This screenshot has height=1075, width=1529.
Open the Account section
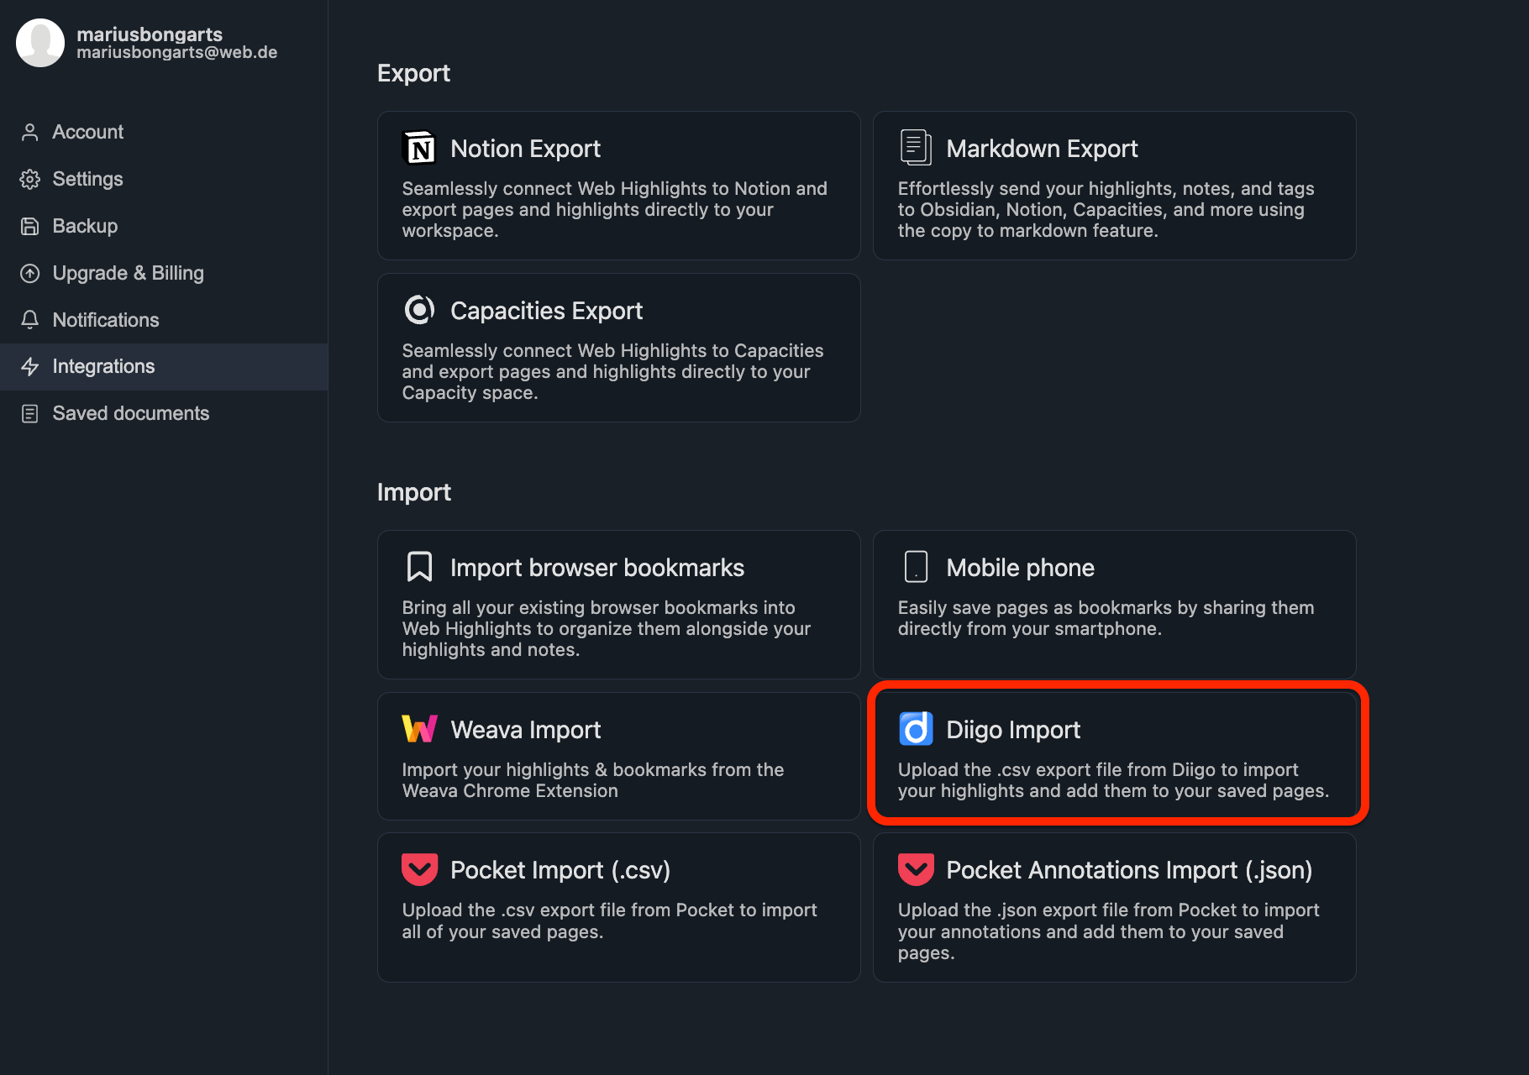(x=87, y=132)
